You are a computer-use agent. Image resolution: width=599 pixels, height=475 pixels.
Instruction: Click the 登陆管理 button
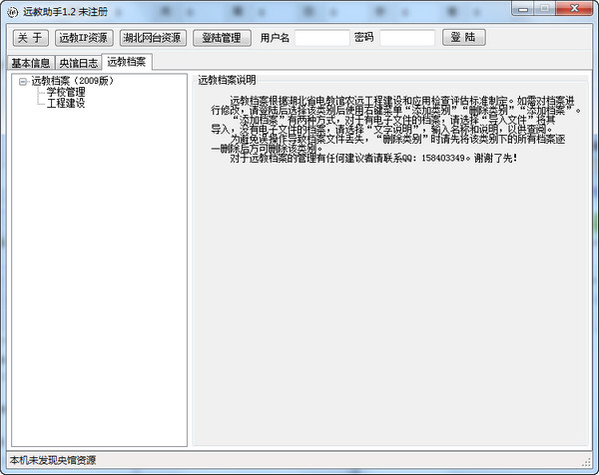(x=222, y=38)
